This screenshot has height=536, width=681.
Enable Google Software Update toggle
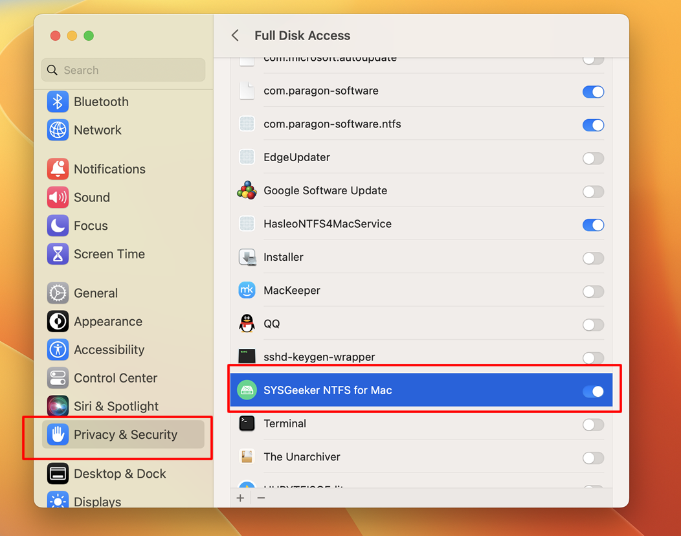593,192
